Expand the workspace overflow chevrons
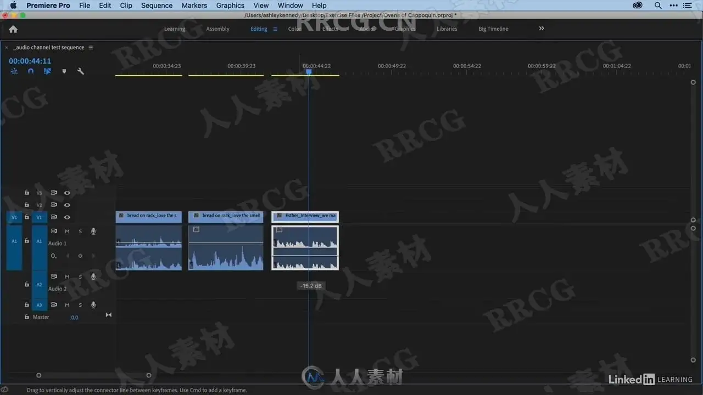Screen dimensions: 703x395 point(542,29)
